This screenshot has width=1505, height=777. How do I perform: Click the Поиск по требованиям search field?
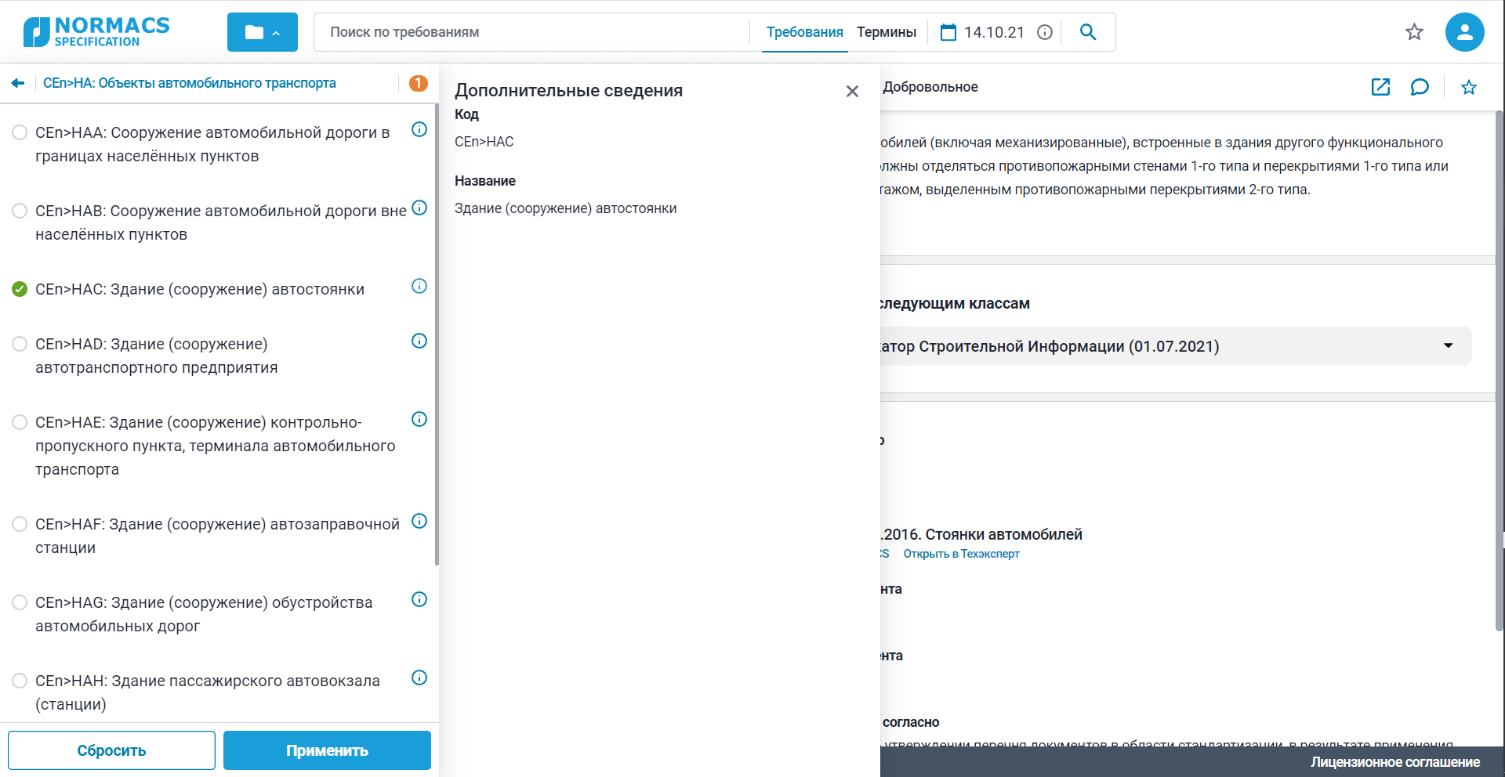coord(533,32)
